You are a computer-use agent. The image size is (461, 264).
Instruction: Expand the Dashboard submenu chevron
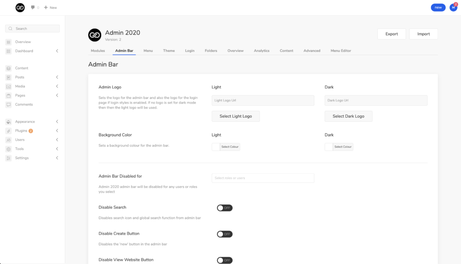(57, 51)
